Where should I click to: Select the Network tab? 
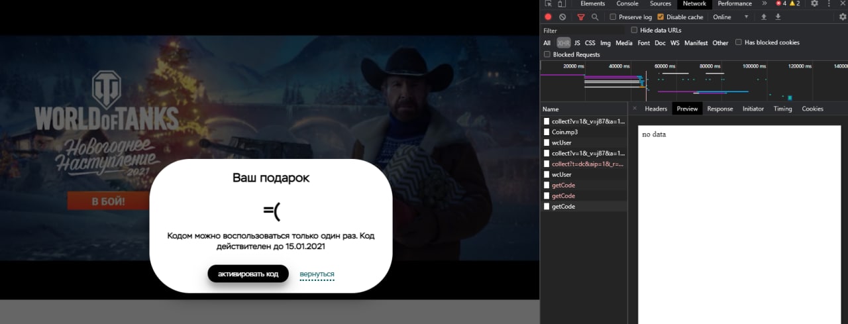pyautogui.click(x=694, y=4)
